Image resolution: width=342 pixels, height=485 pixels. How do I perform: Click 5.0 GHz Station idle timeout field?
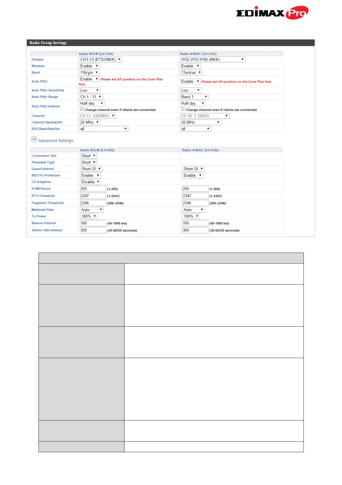pyautogui.click(x=195, y=230)
